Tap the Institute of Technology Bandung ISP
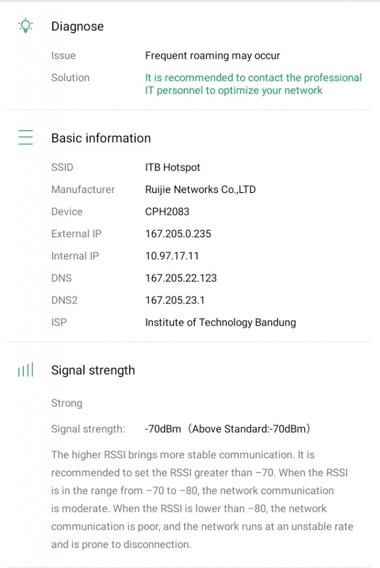Screen dimensions: 380x568 (221, 322)
